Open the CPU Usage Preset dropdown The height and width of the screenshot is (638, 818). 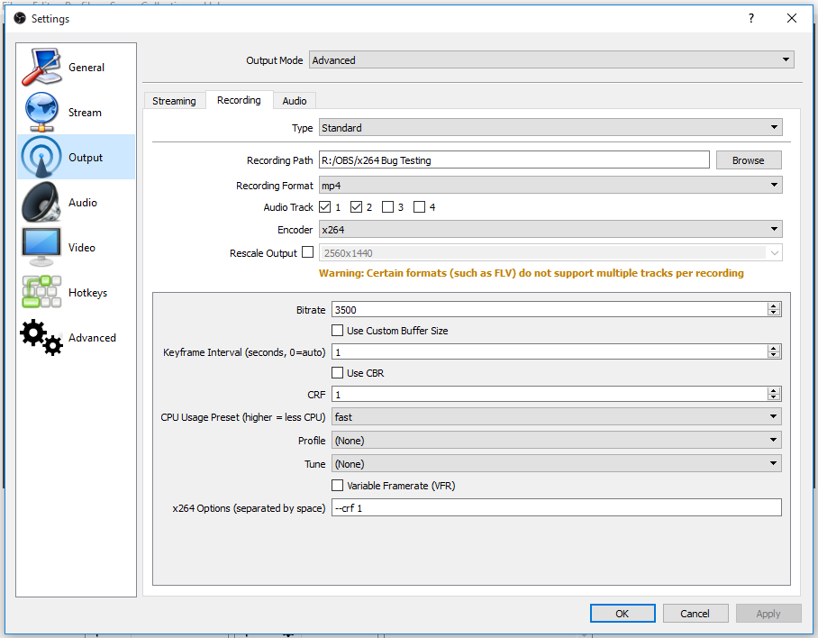click(x=556, y=417)
